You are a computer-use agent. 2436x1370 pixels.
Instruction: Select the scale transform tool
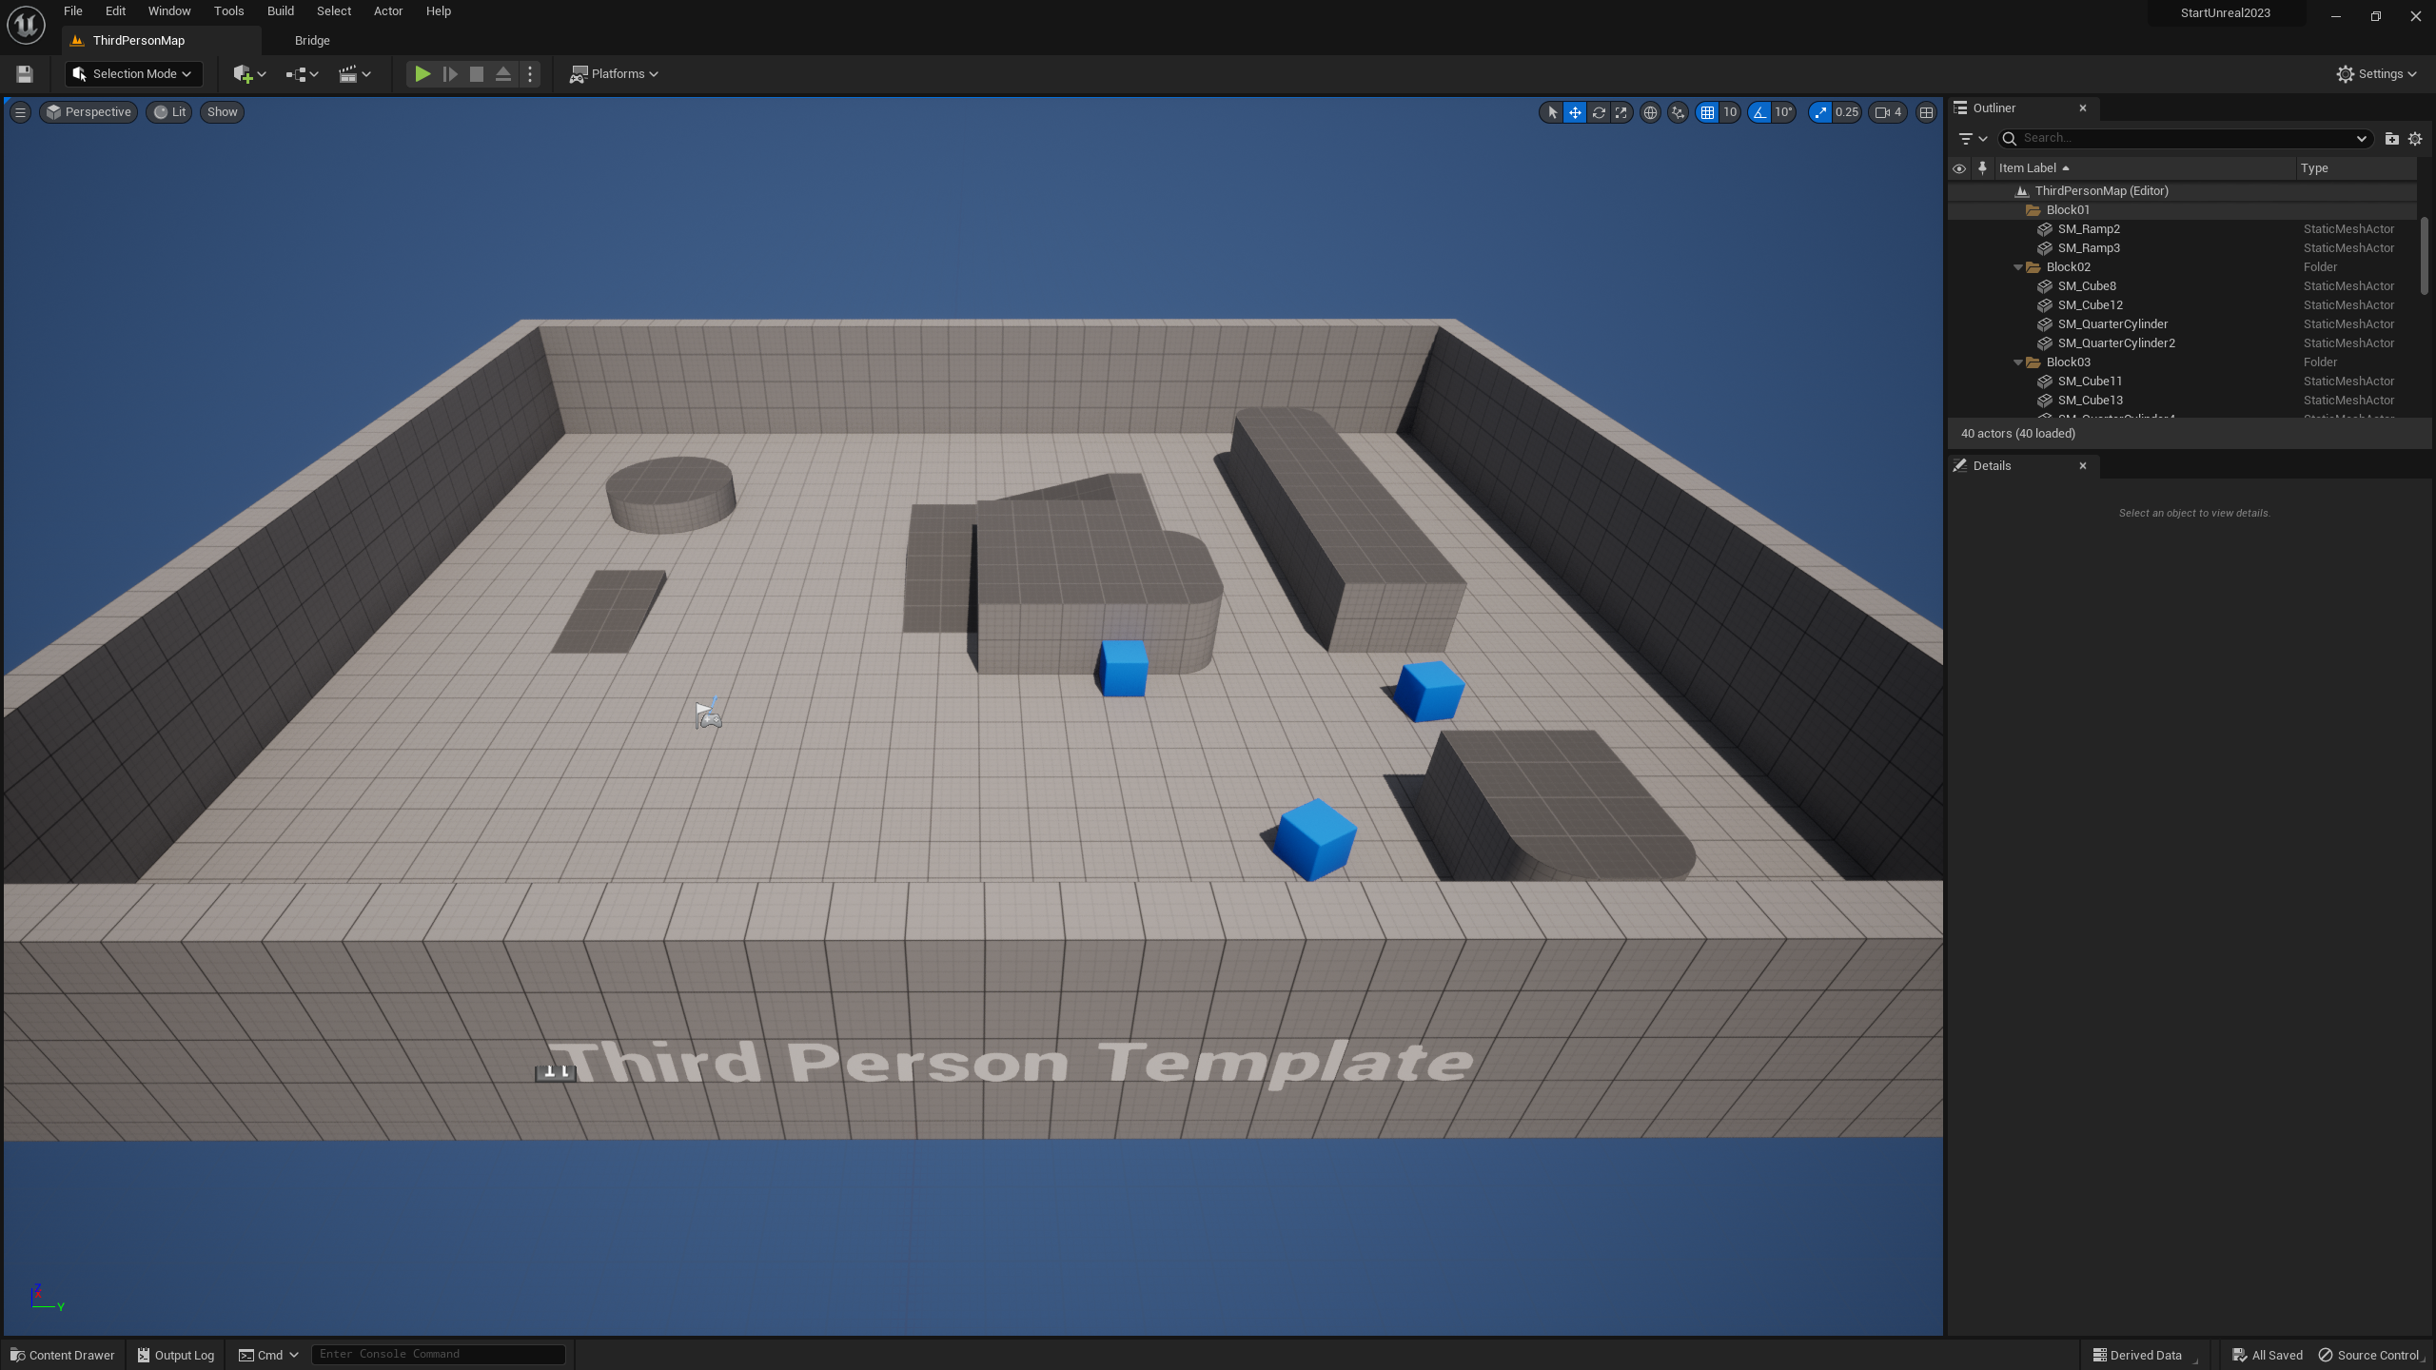coord(1621,112)
